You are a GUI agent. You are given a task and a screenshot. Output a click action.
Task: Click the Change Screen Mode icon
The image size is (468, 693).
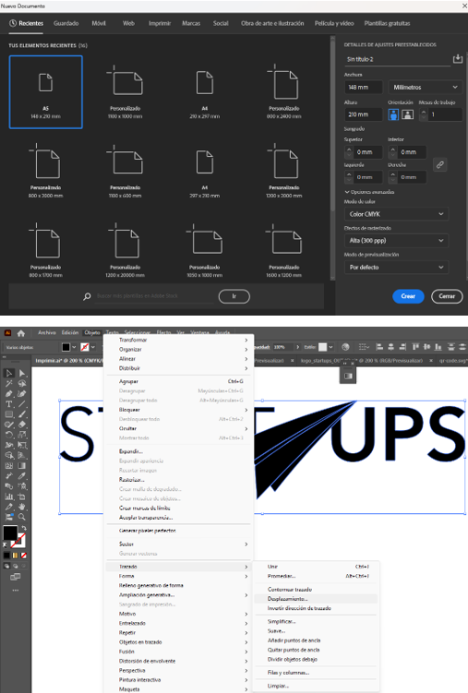[x=16, y=577]
